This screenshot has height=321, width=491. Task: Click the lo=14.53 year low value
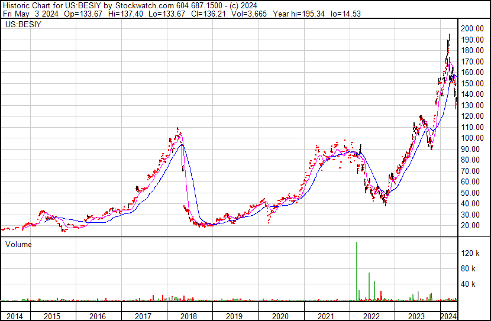(x=345, y=14)
